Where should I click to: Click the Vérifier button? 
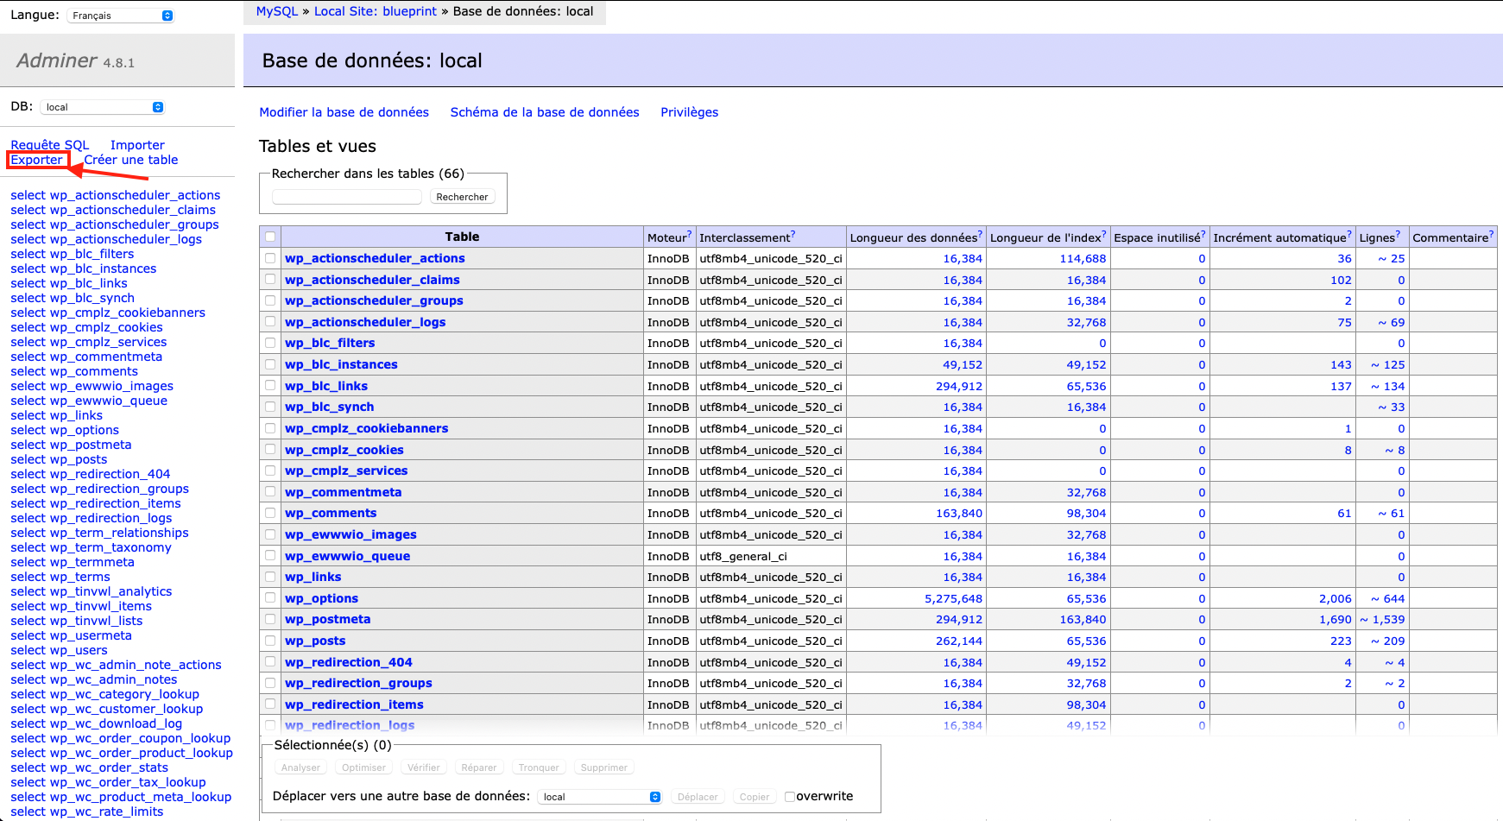pos(424,767)
